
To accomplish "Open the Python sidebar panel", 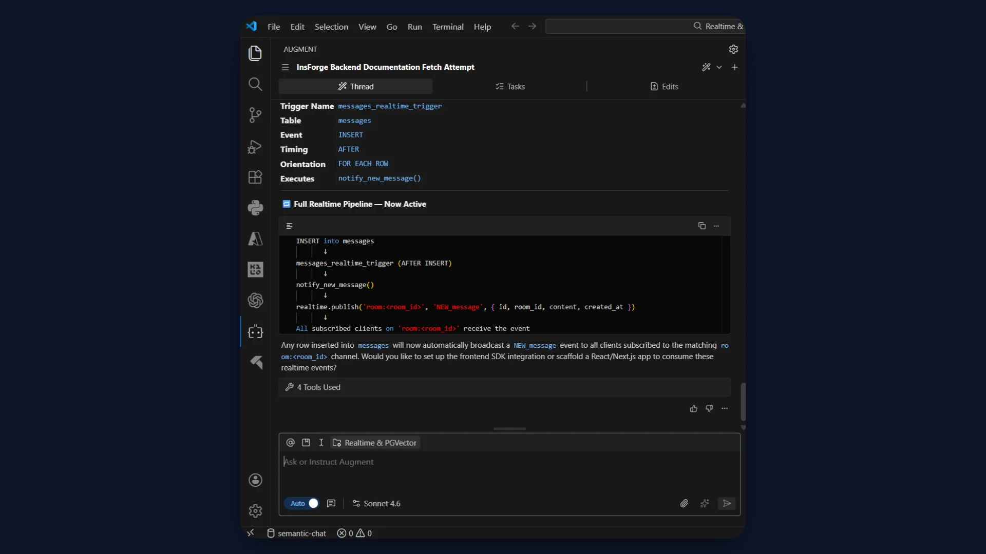I will click(255, 208).
